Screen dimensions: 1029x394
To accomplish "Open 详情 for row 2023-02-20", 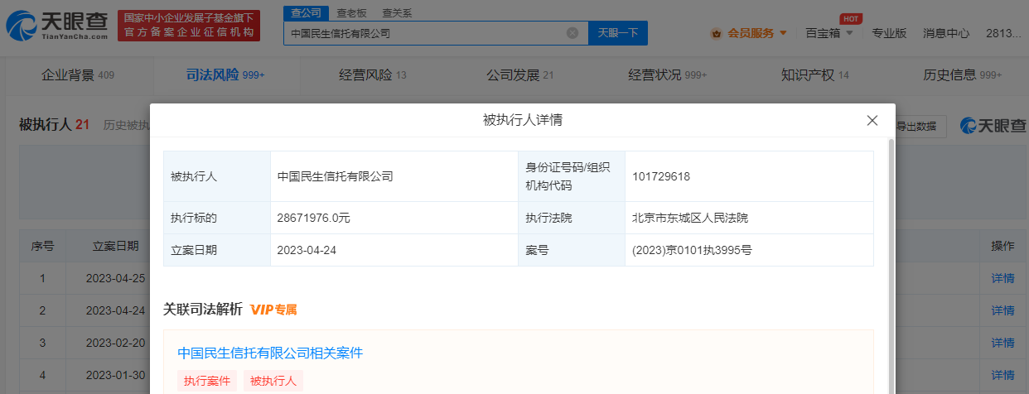I will [1002, 342].
